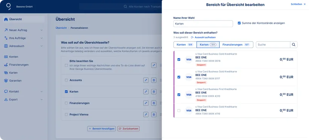
Task: Delete the Project Vienna section
Action: 154,114
